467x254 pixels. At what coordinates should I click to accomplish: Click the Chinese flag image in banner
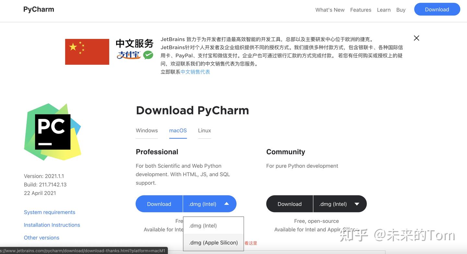87,51
